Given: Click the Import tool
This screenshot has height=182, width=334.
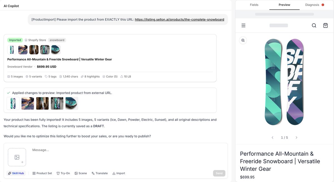Looking at the screenshot, I should (x=119, y=173).
